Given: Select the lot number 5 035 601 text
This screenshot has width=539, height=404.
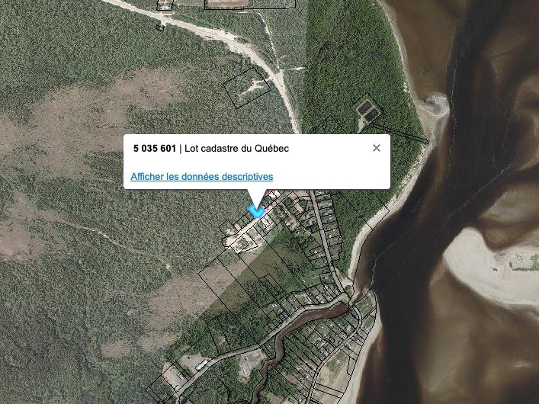Looking at the screenshot, I should point(155,149).
